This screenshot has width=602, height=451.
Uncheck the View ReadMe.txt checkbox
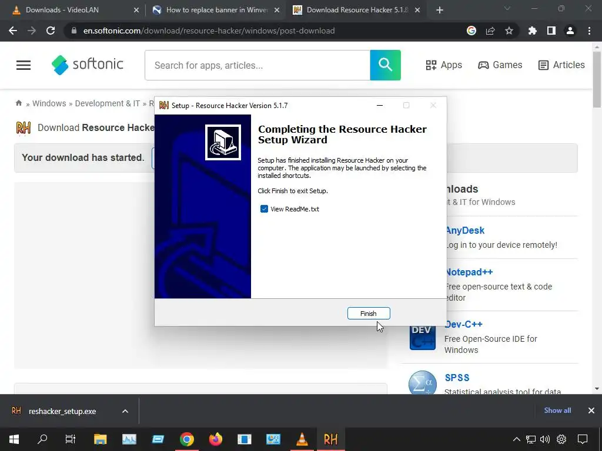(x=264, y=209)
